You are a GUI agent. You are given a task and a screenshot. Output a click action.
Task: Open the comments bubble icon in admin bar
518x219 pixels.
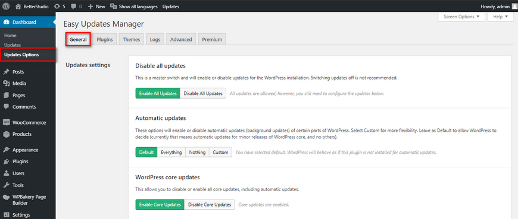click(73, 7)
